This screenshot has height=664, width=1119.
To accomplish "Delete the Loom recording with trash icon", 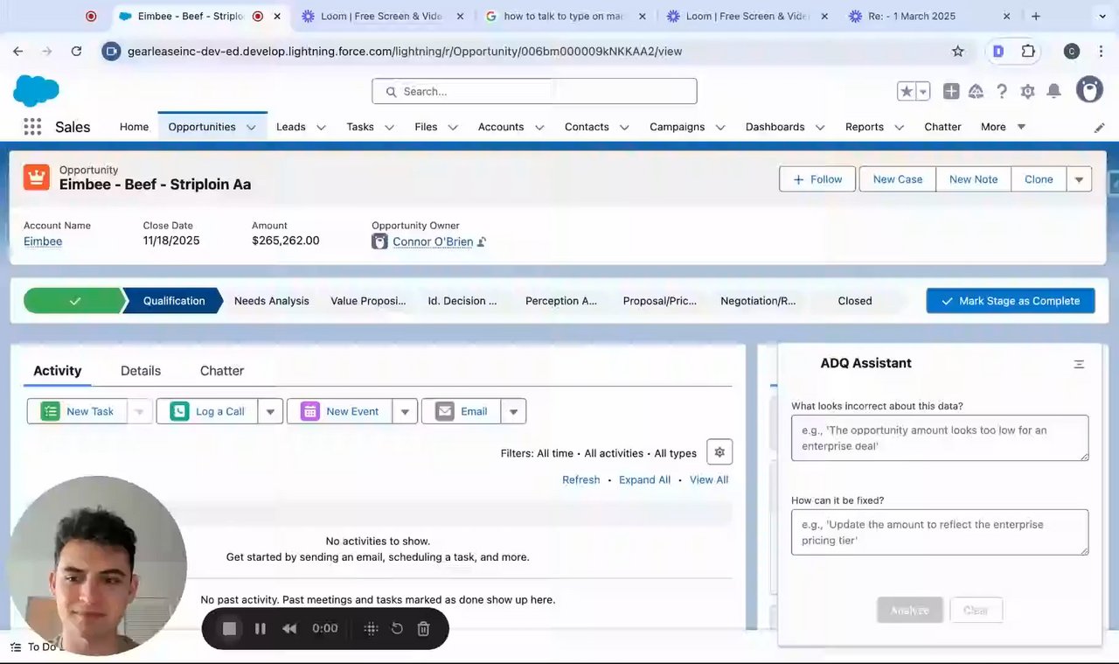I will [x=423, y=628].
